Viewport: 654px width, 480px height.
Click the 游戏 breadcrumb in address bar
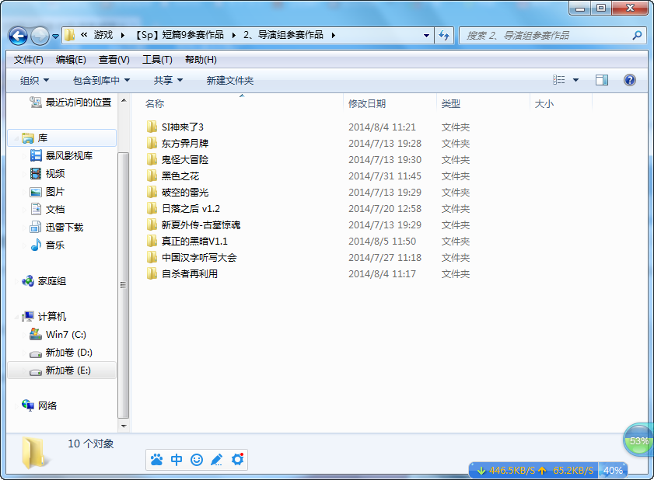coord(103,35)
